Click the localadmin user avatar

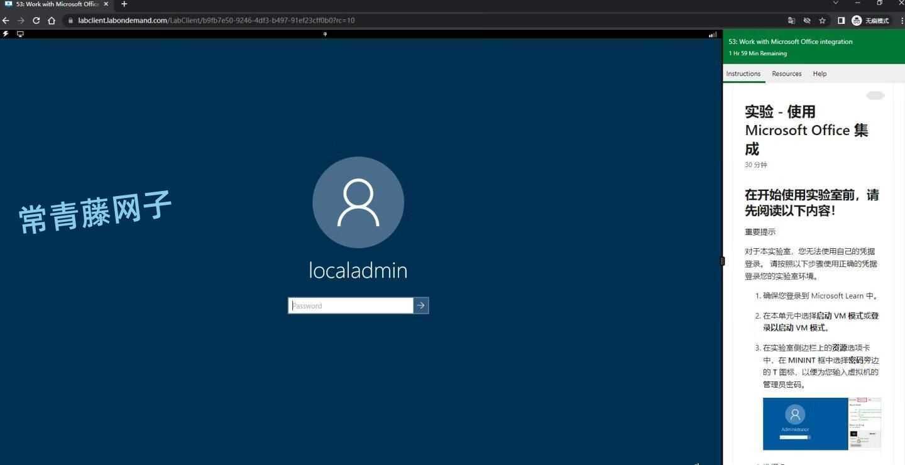tap(358, 202)
